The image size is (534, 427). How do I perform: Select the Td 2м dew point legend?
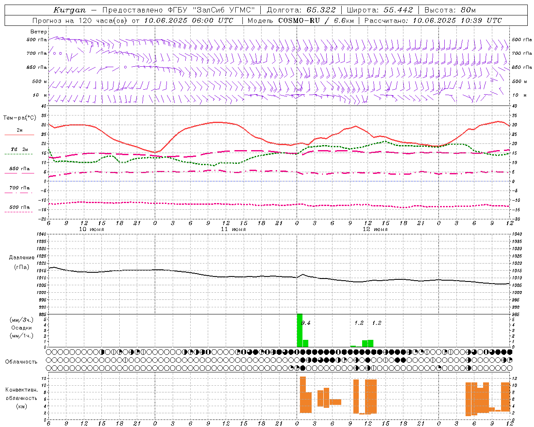click(x=19, y=149)
